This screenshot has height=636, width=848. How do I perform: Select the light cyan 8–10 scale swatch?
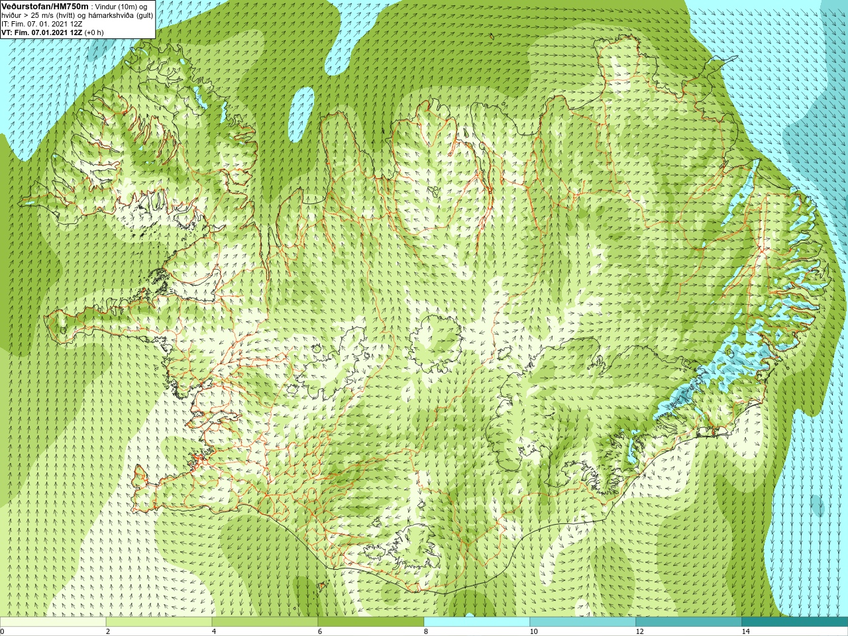pyautogui.click(x=477, y=622)
